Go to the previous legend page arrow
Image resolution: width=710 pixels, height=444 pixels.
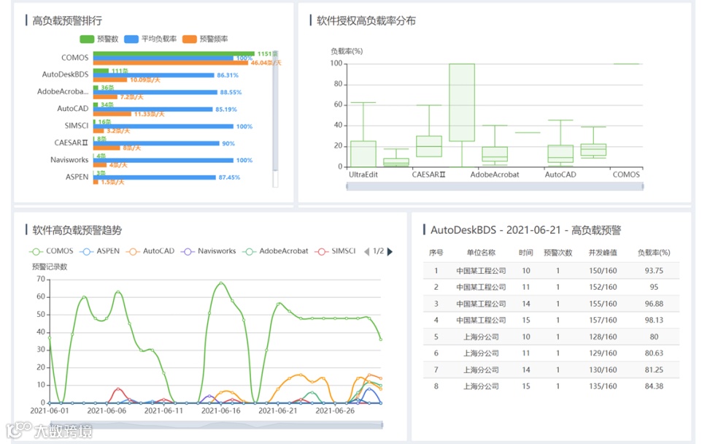(x=367, y=251)
